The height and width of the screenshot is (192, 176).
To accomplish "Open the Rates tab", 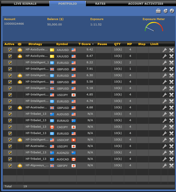I will [100, 4].
